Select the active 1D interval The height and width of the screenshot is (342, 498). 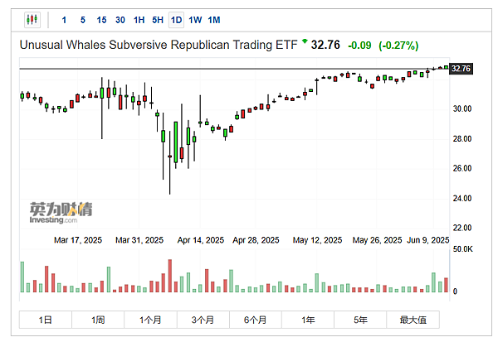[176, 20]
